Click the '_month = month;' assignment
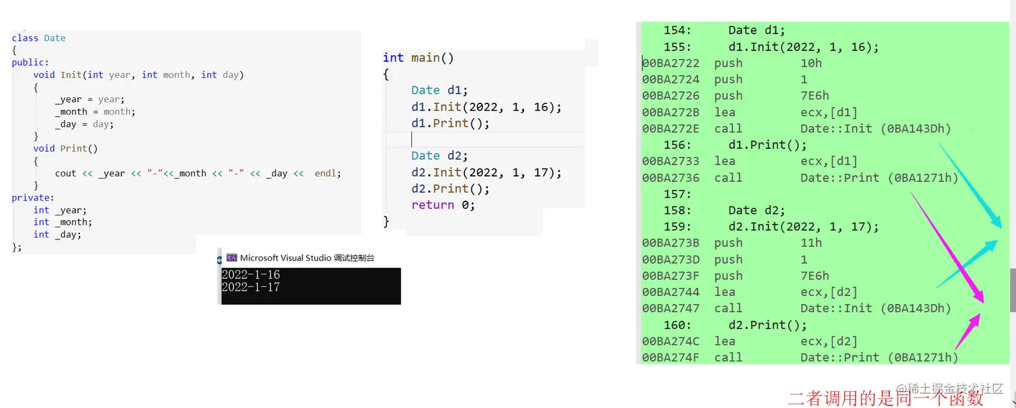This screenshot has height=408, width=1016. point(95,111)
